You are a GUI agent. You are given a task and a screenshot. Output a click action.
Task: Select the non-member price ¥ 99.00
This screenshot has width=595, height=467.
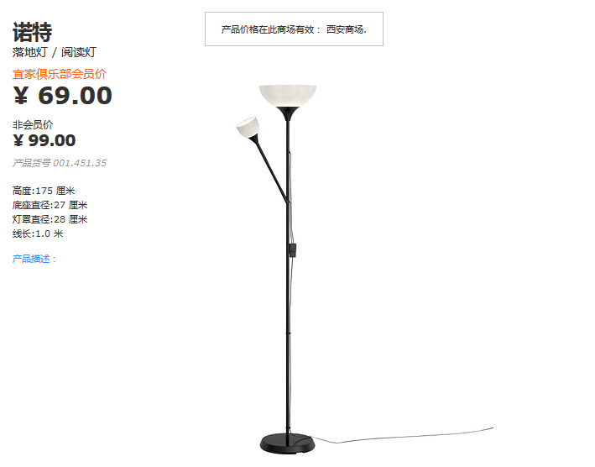44,140
